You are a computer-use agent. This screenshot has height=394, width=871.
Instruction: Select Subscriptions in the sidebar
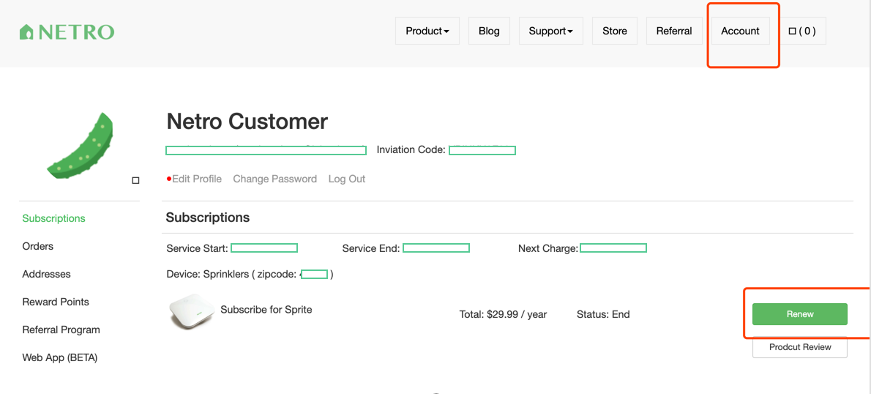(x=54, y=218)
